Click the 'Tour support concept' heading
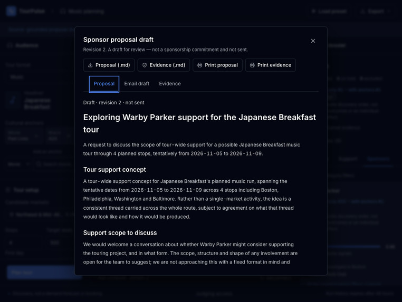The width and height of the screenshot is (402, 302). coord(114,170)
